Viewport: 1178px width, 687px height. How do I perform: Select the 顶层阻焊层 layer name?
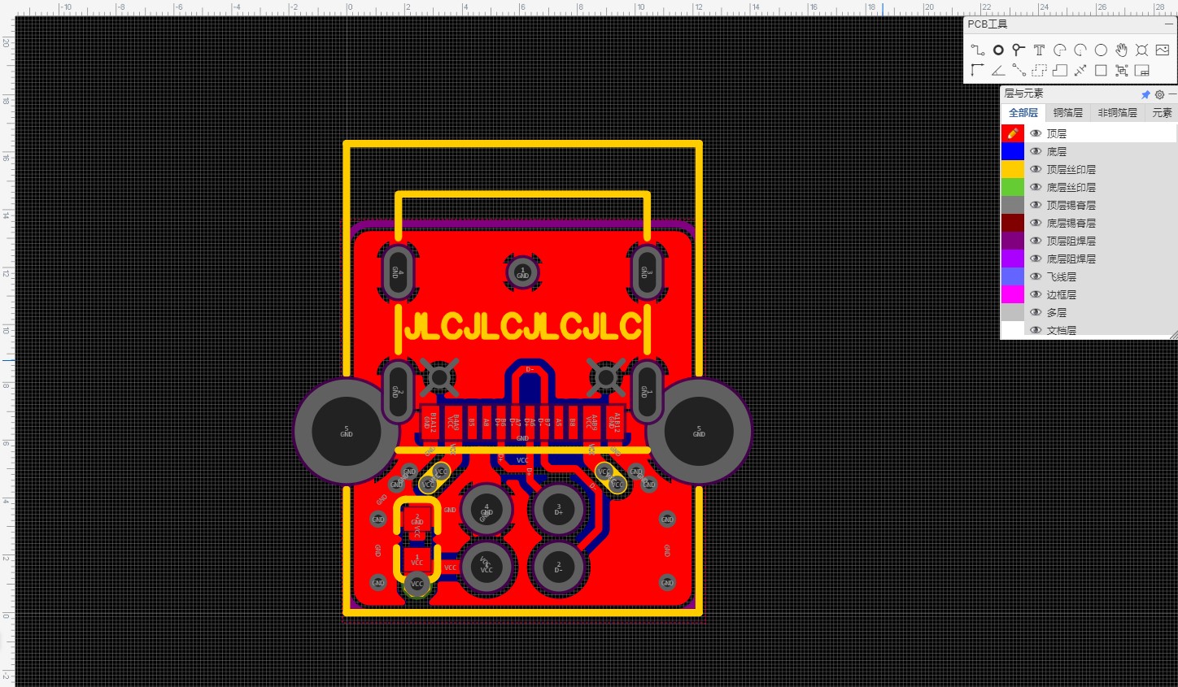pos(1071,241)
